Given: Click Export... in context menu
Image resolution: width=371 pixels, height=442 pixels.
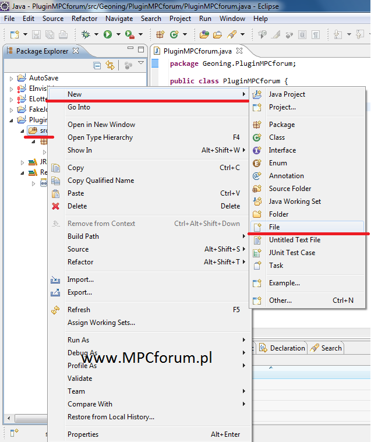Looking at the screenshot, I should (x=149, y=292).
